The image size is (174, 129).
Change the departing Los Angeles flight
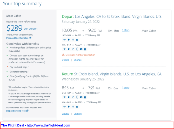[78, 60]
